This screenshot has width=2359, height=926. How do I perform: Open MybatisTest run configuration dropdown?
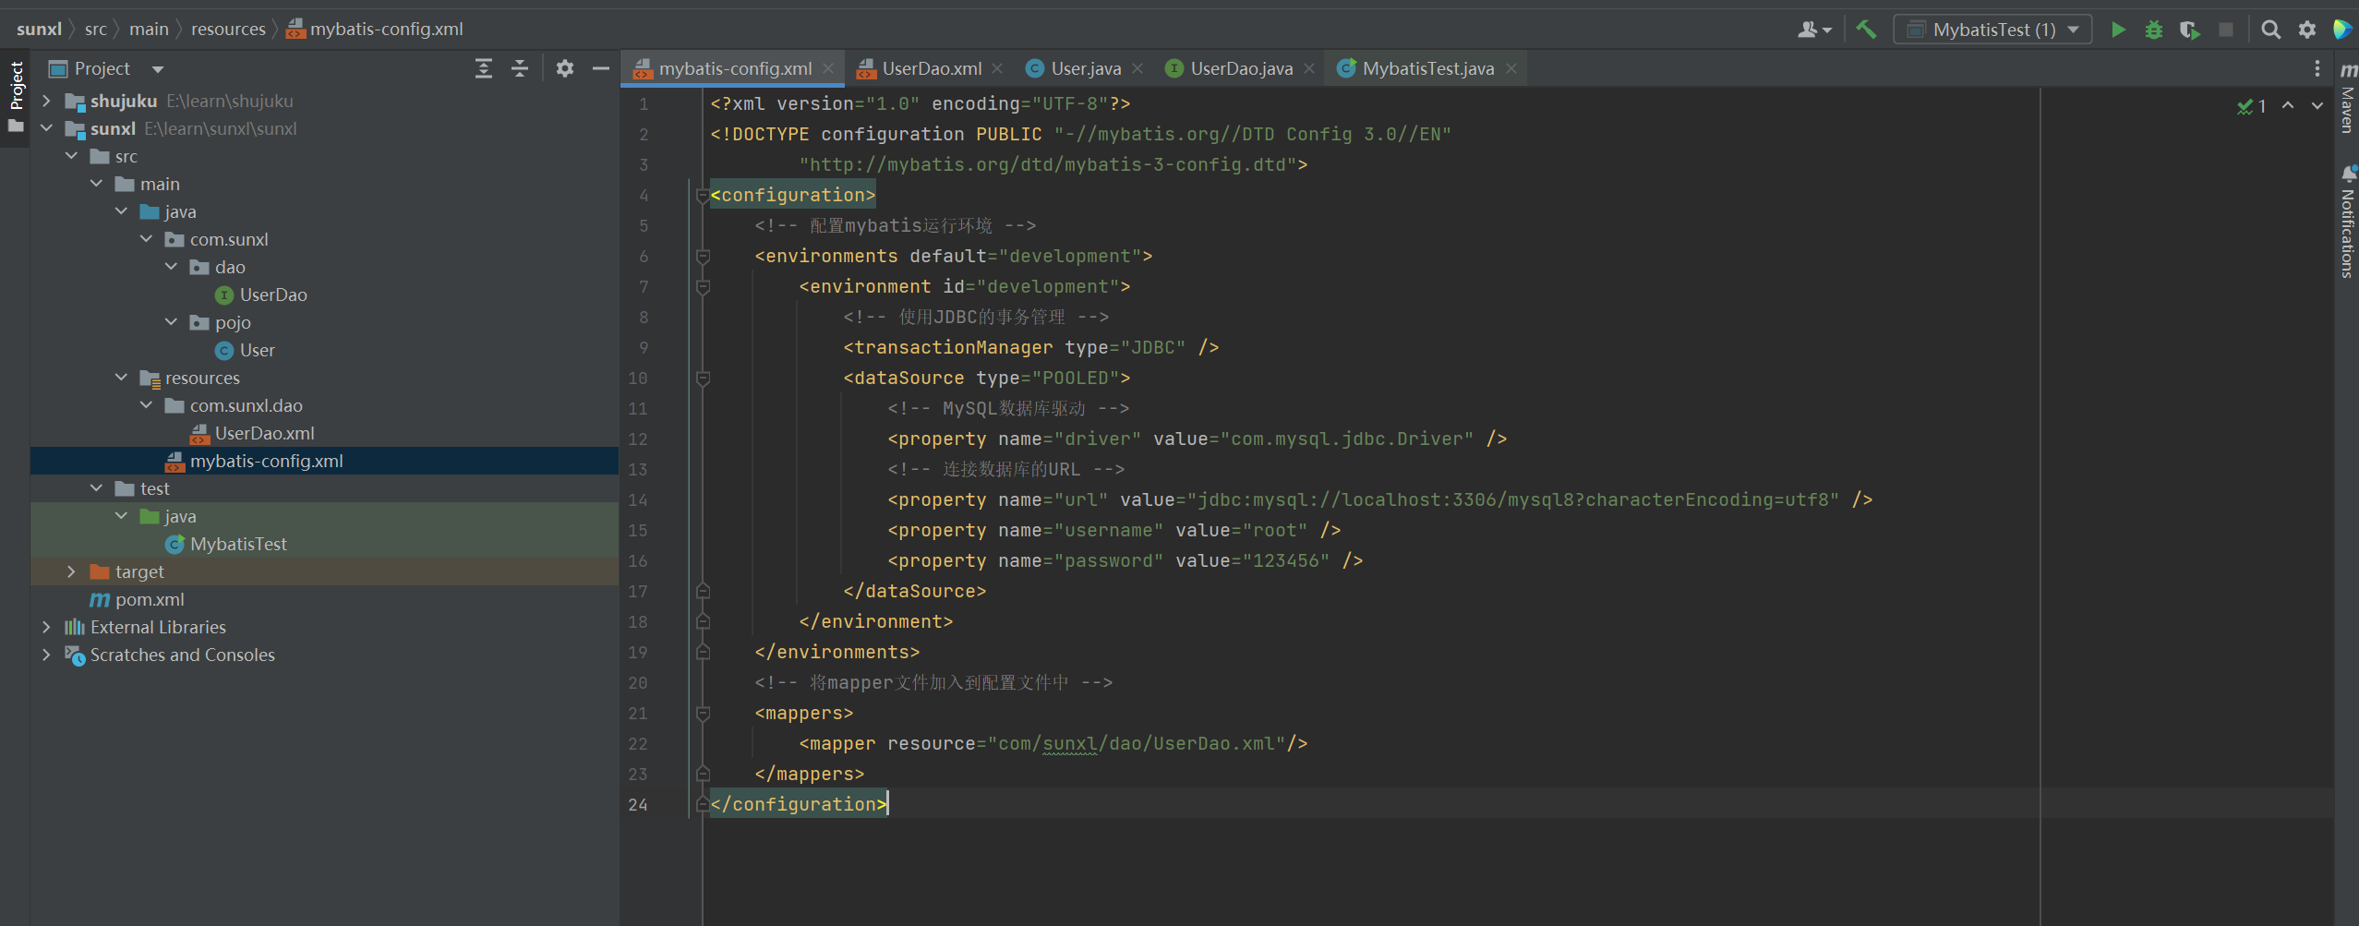point(1992,30)
